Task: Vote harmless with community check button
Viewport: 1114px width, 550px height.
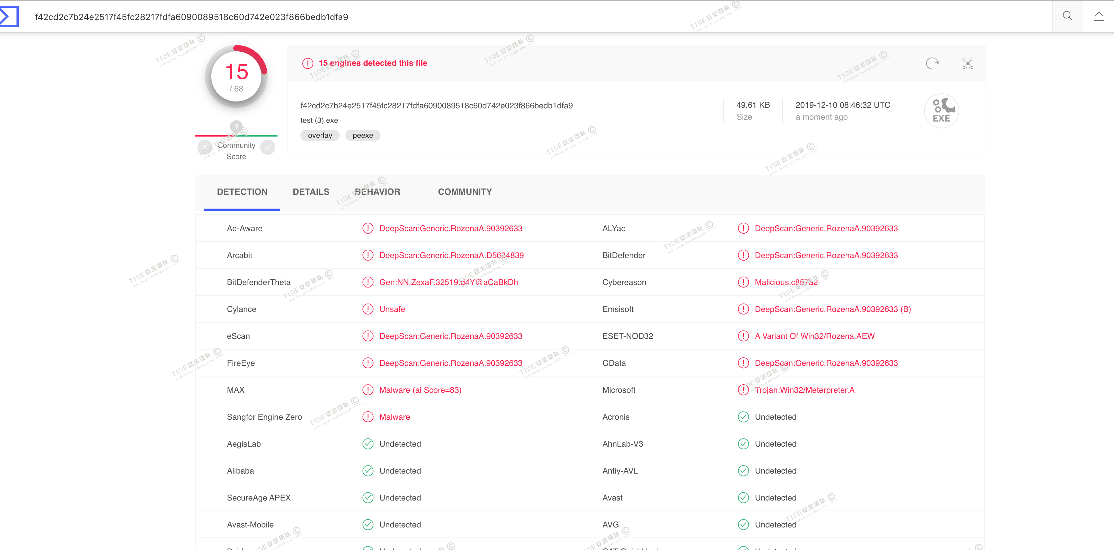Action: click(268, 147)
